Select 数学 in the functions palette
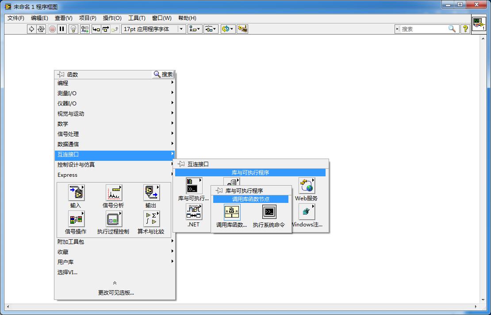The width and height of the screenshot is (491, 315). coord(63,124)
